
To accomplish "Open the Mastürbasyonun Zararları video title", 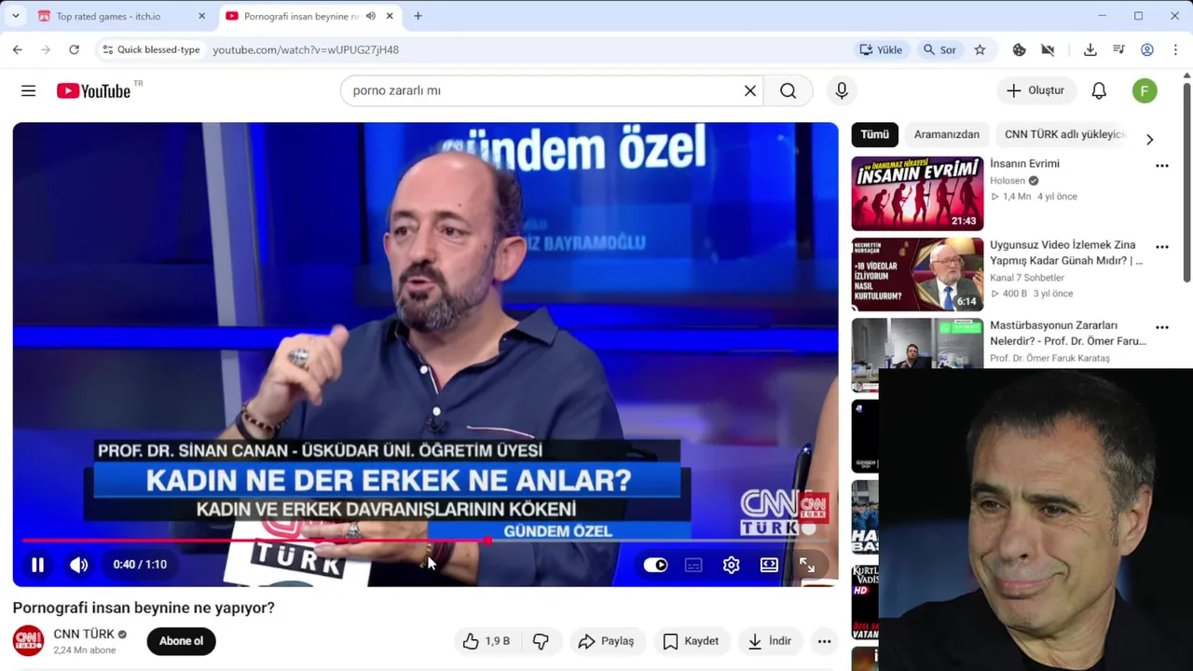I will (x=1068, y=333).
